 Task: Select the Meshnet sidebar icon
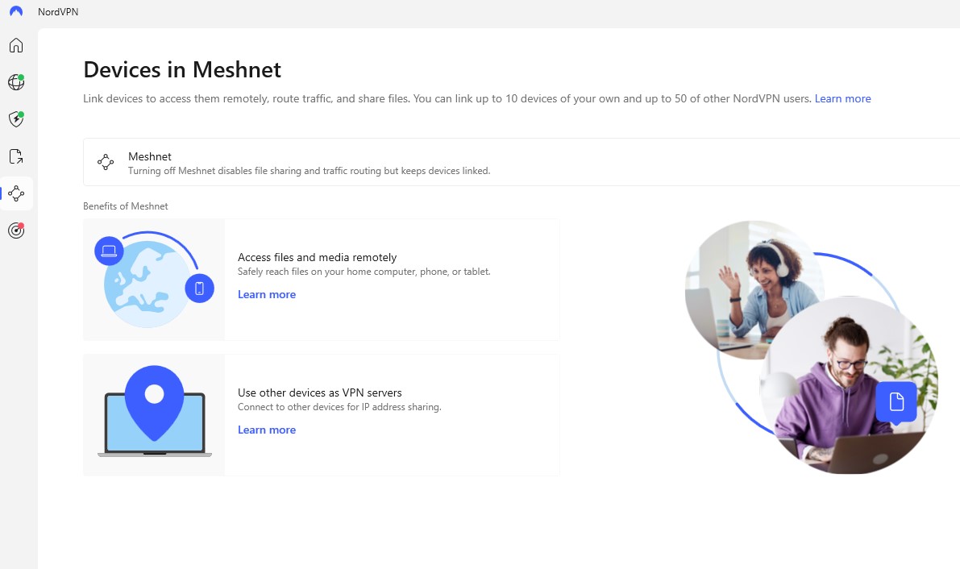tap(16, 193)
